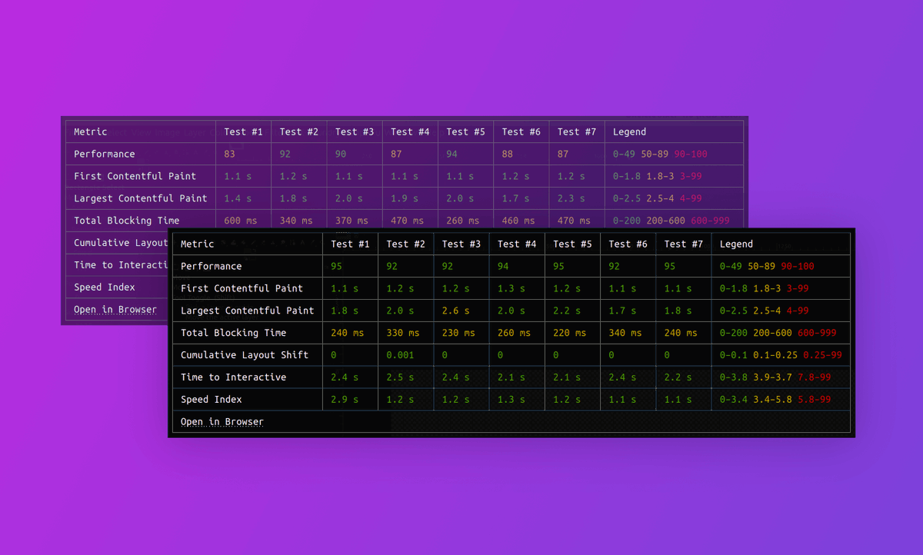Viewport: 923px width, 555px height.
Task: Click back table Performance 94 under Test #5
Action: pyautogui.click(x=452, y=154)
